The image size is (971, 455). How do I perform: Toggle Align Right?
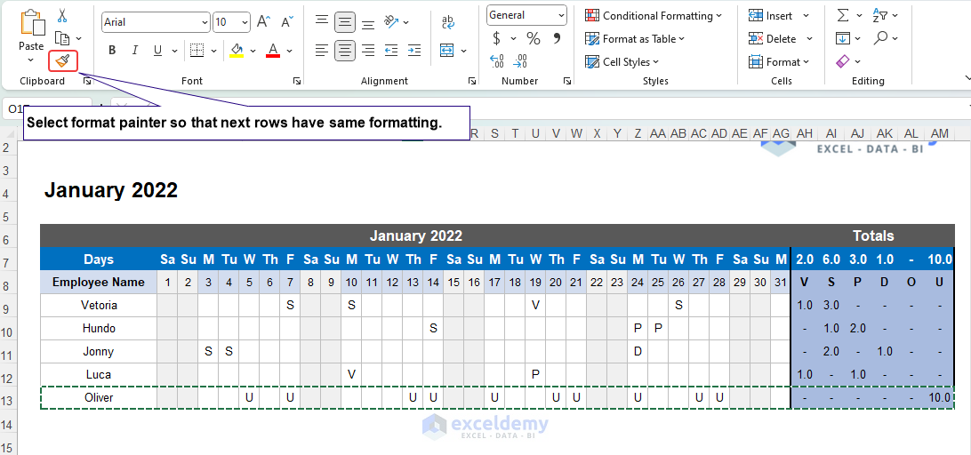[368, 50]
